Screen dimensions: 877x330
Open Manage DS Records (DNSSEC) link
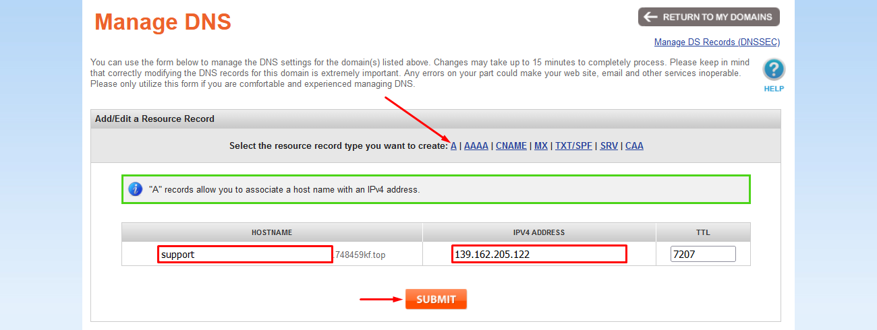pos(716,42)
